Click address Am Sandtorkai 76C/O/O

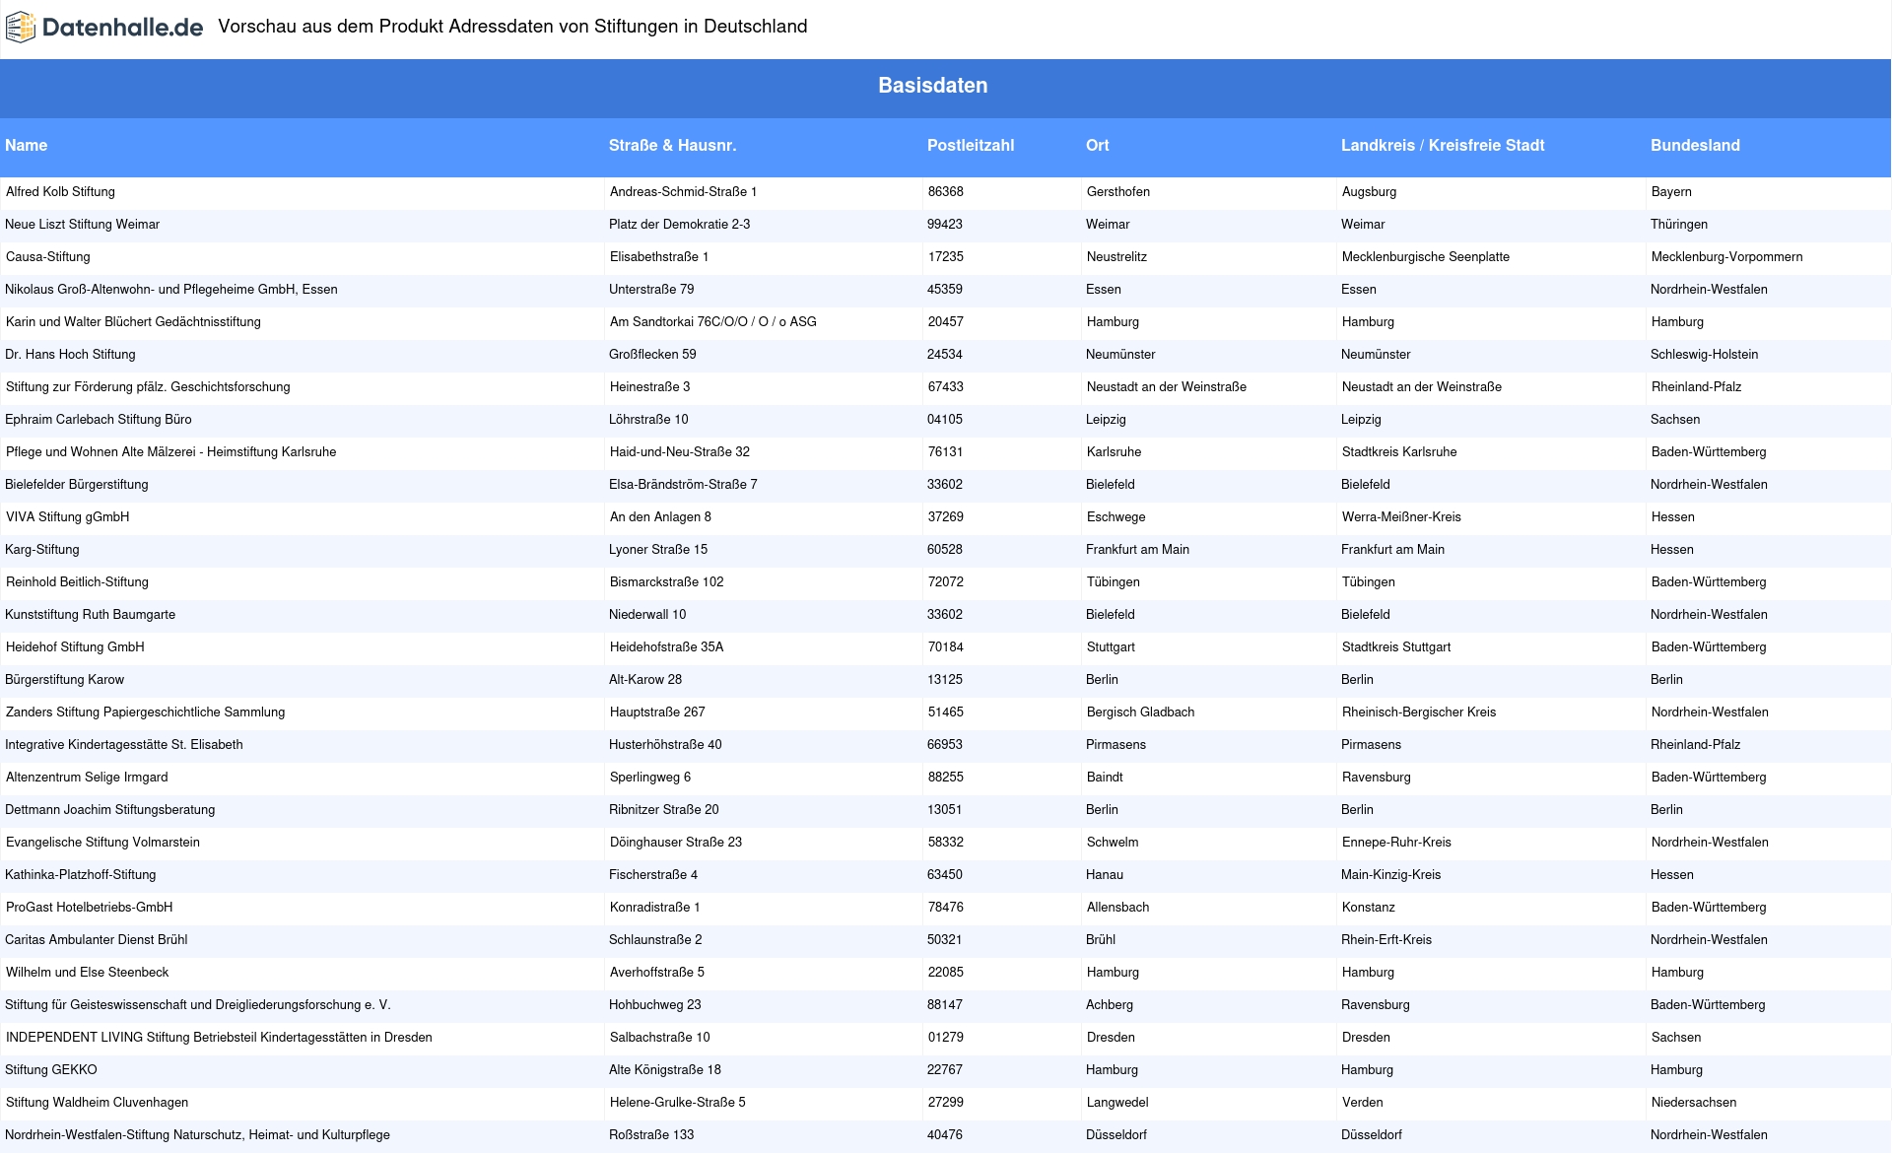(713, 322)
